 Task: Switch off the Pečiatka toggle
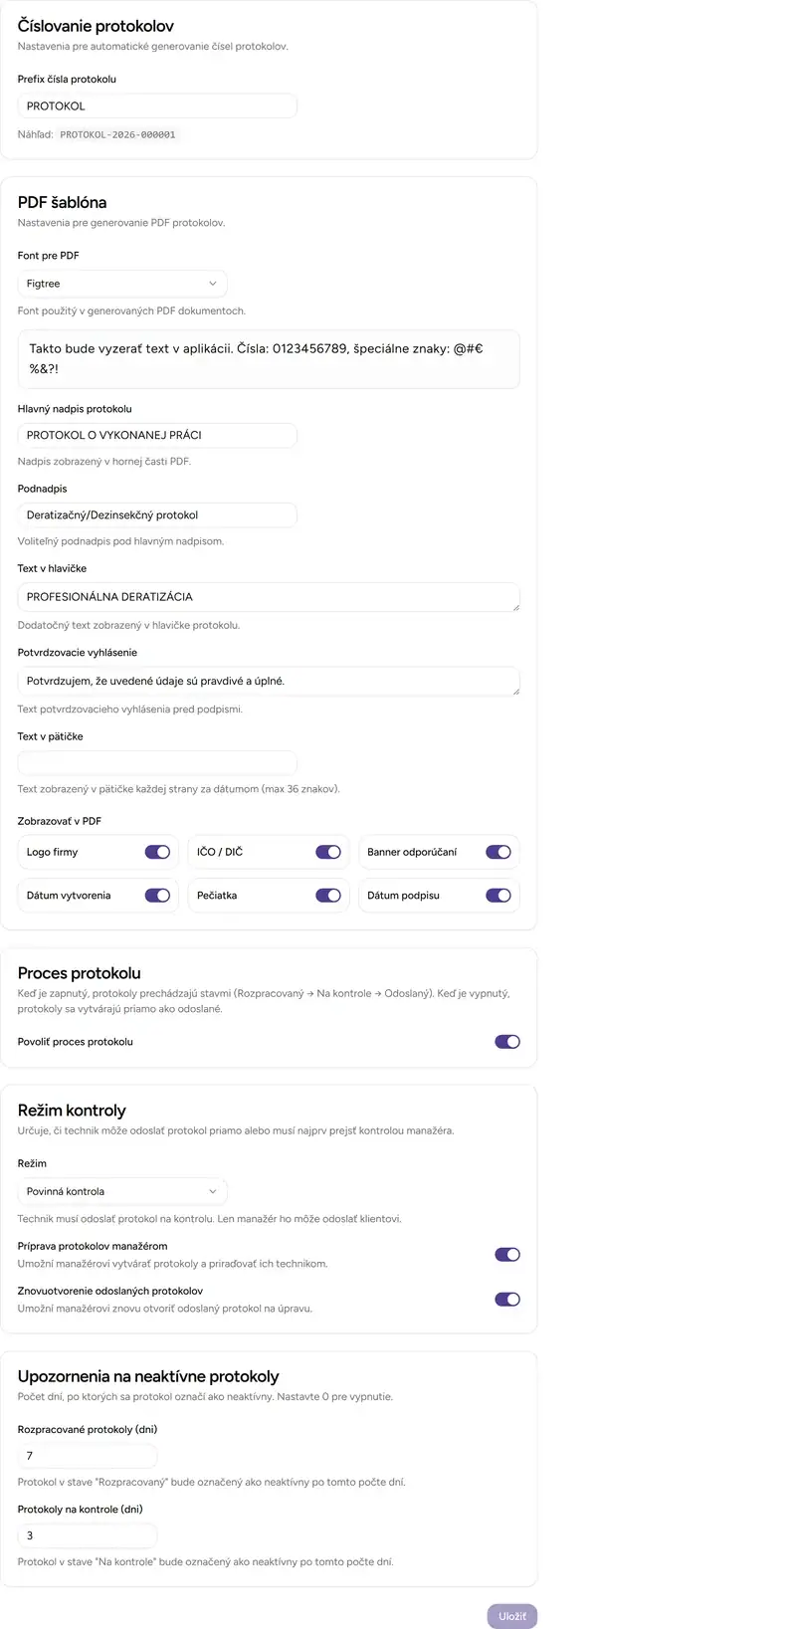[x=328, y=896]
